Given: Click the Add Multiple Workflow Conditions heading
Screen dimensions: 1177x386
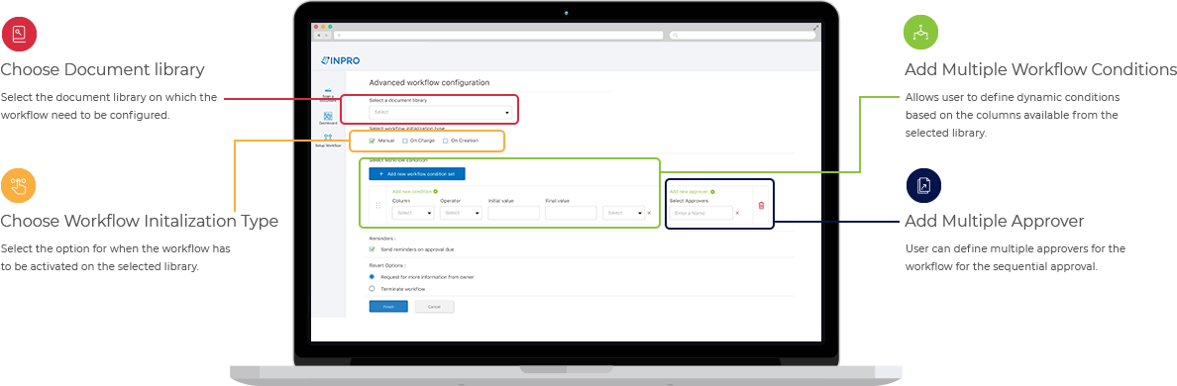Looking at the screenshot, I should pyautogui.click(x=1040, y=69).
